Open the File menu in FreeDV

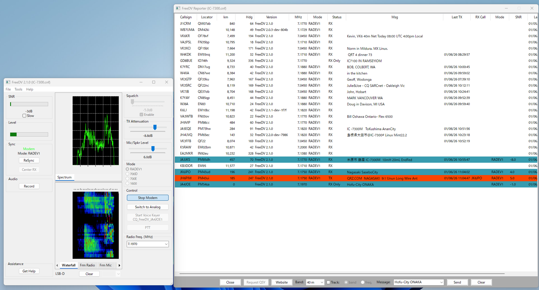8,89
